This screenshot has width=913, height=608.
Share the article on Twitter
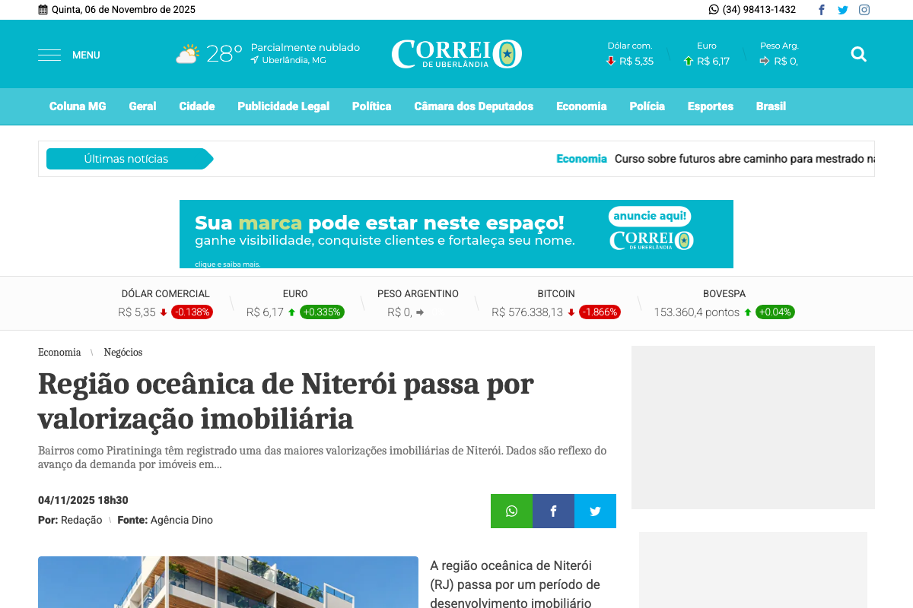[595, 511]
